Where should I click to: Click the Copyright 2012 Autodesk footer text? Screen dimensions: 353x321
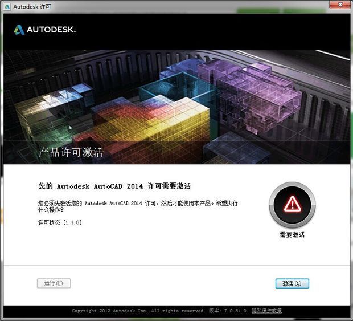pos(138,311)
